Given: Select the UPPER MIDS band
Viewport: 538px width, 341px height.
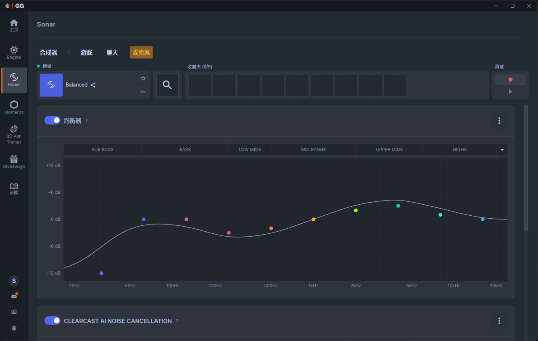Looking at the screenshot, I should pos(389,150).
